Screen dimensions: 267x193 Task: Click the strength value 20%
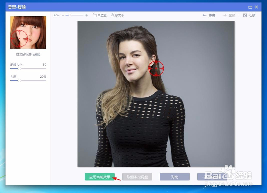point(43,77)
